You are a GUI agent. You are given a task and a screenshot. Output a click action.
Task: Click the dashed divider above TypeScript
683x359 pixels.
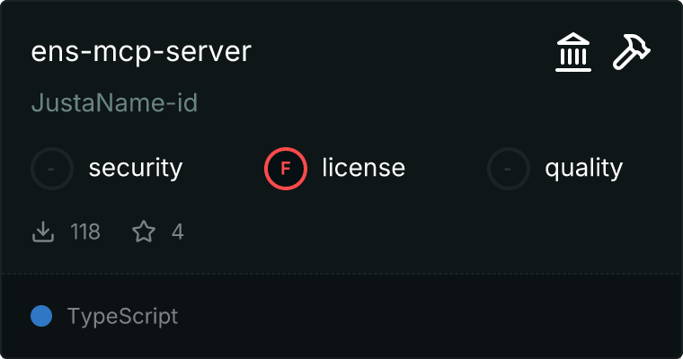coord(341,274)
